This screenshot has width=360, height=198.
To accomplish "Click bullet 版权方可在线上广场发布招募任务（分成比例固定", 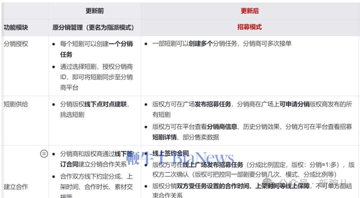I will tap(253, 170).
